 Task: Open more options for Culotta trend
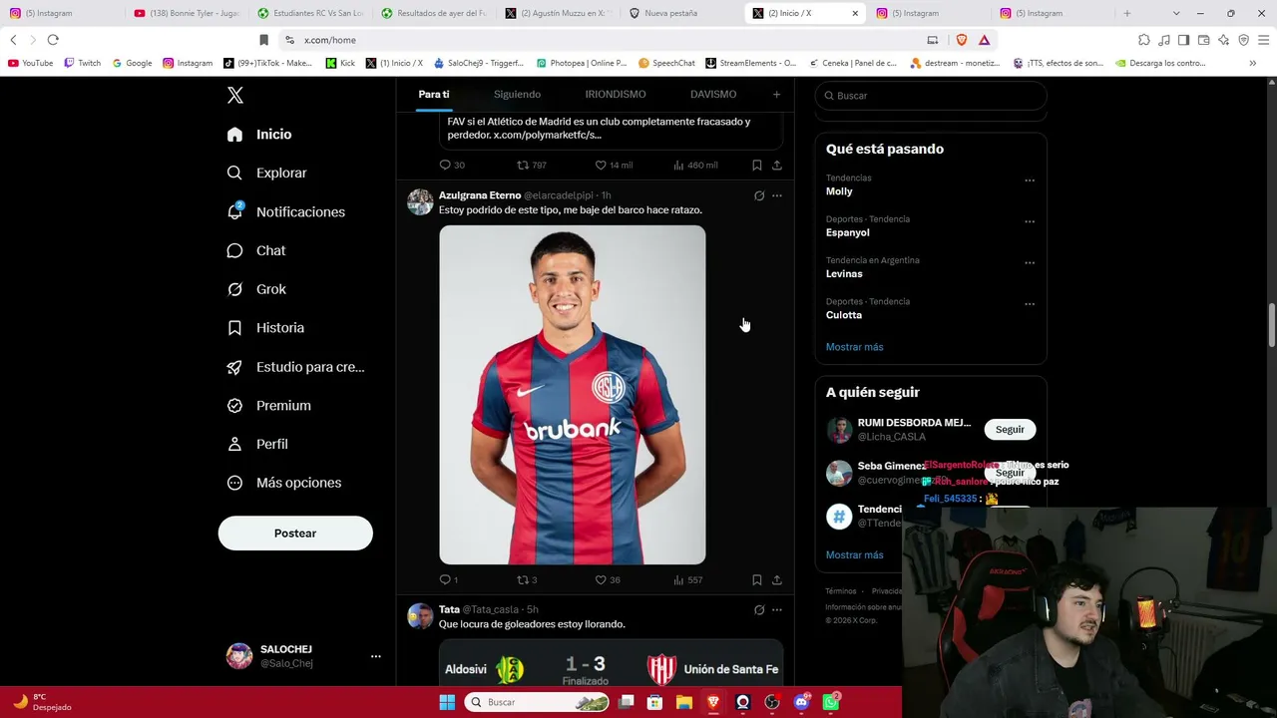coord(1030,304)
